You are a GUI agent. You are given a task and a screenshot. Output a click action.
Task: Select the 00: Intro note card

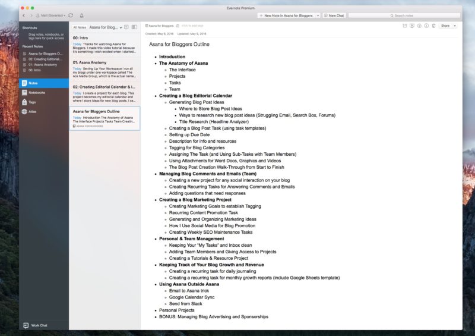pos(104,45)
